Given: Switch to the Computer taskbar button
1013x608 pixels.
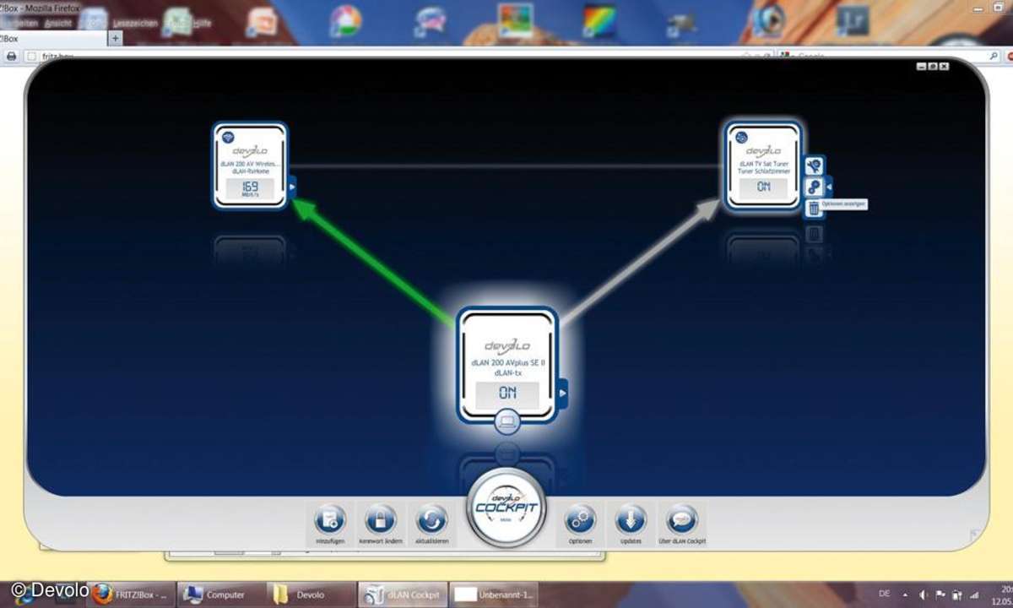Looking at the screenshot, I should click(x=222, y=594).
